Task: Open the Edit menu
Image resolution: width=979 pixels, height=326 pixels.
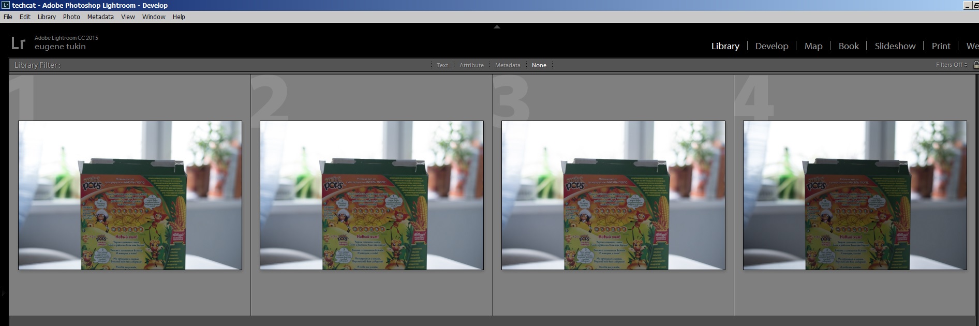Action: click(x=25, y=17)
